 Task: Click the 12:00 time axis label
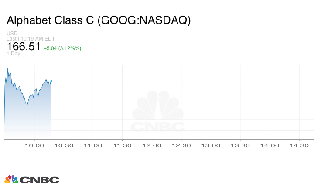[x=152, y=145]
